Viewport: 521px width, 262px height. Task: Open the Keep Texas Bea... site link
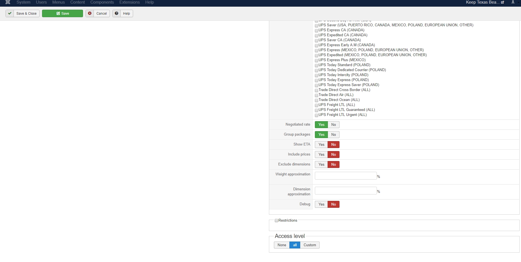[x=485, y=2]
